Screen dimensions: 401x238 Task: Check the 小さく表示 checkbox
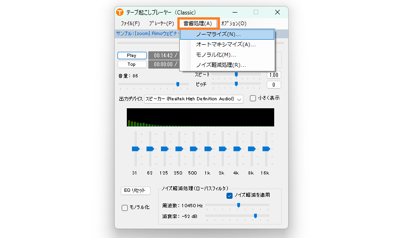[x=253, y=98]
